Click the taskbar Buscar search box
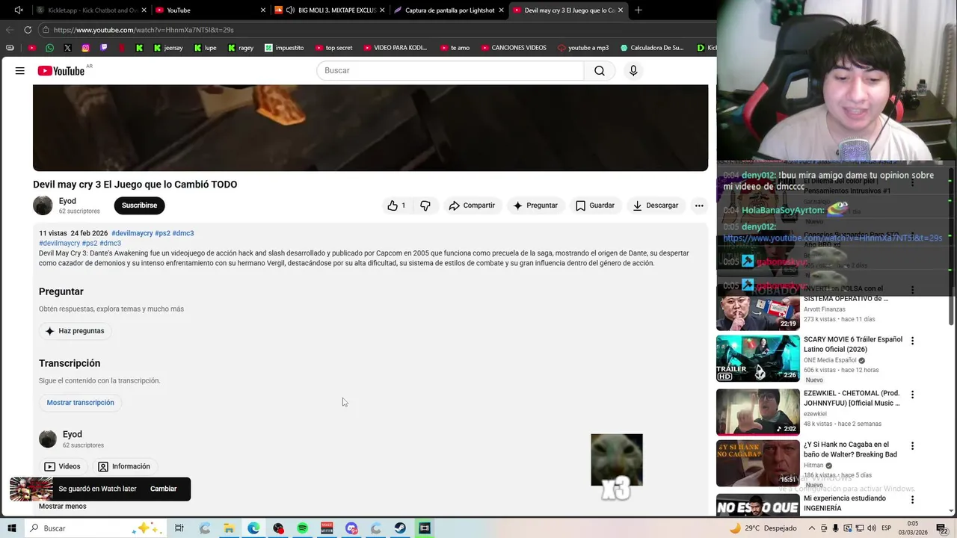 (94, 528)
